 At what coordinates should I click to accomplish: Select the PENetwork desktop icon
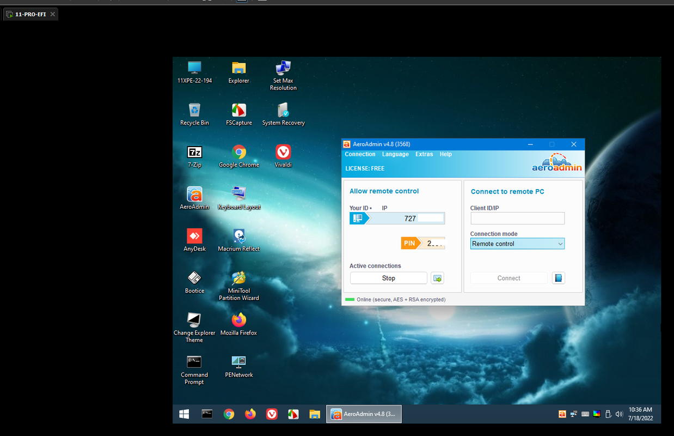(x=238, y=366)
